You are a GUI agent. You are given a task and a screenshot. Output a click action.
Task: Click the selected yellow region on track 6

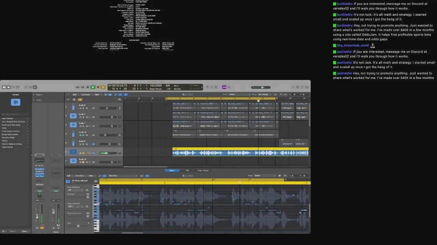(240, 152)
